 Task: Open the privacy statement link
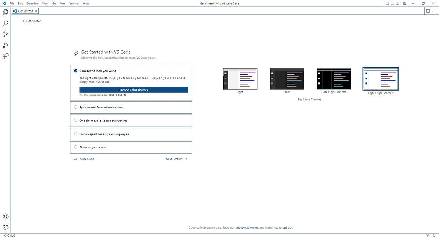click(x=247, y=227)
